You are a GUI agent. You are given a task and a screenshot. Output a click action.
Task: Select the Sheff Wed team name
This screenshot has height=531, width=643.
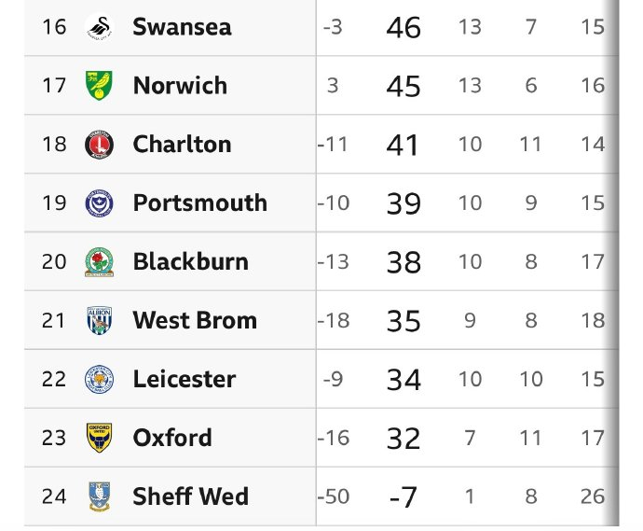[x=190, y=496]
